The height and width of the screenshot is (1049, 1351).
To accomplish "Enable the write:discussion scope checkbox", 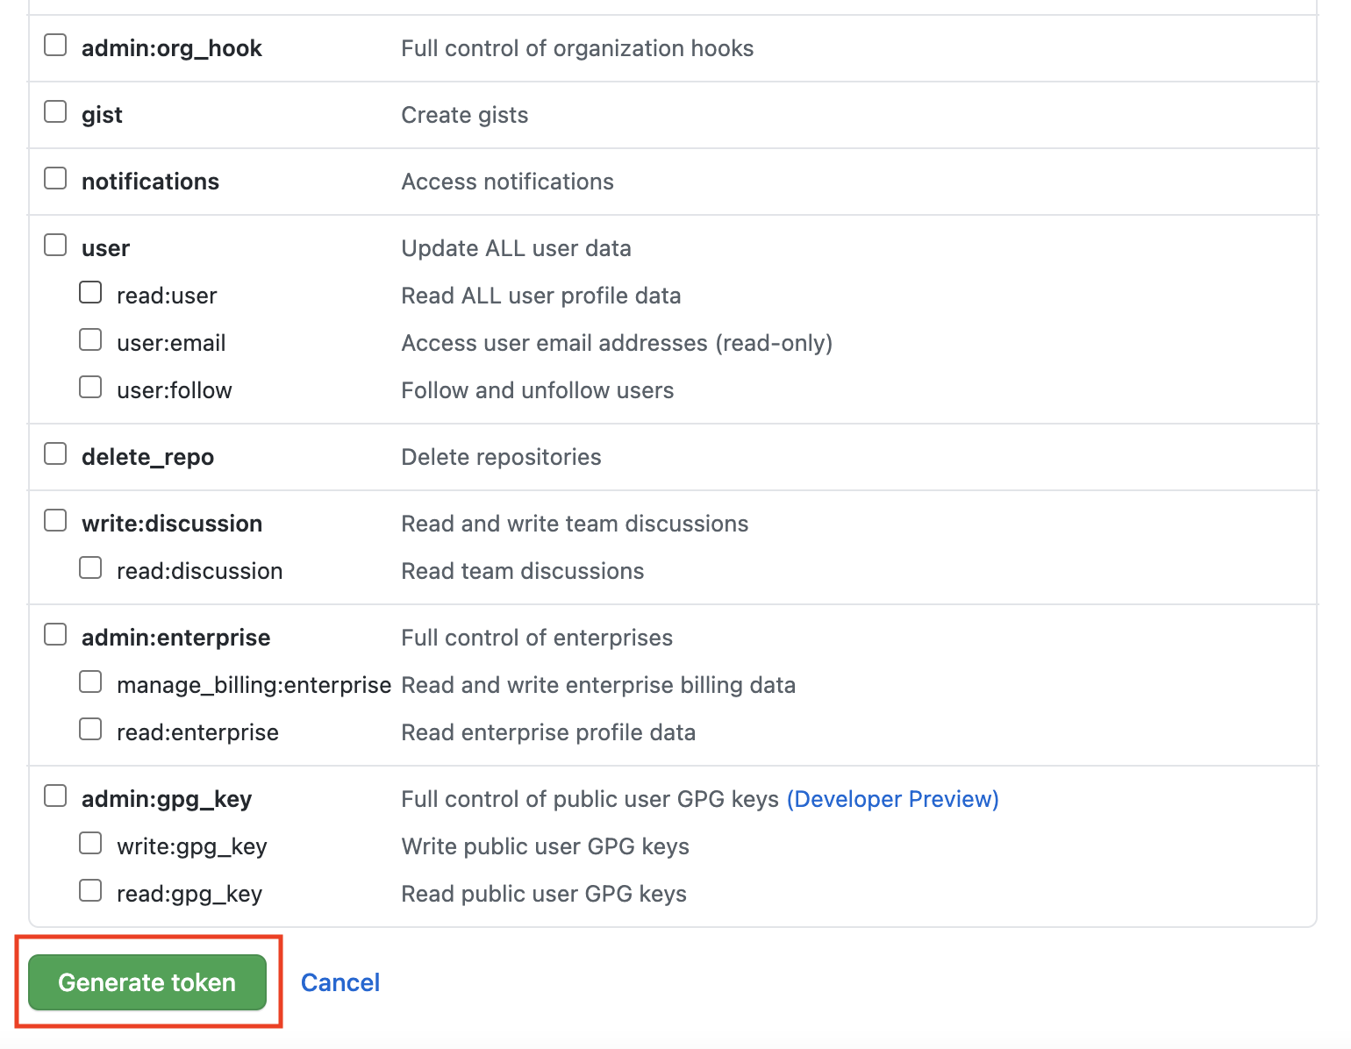I will (55, 520).
